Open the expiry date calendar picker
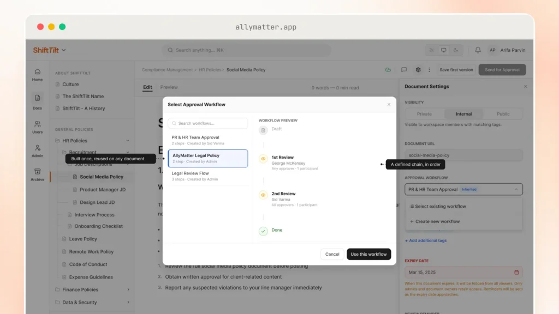The height and width of the screenshot is (314, 559). (516, 273)
